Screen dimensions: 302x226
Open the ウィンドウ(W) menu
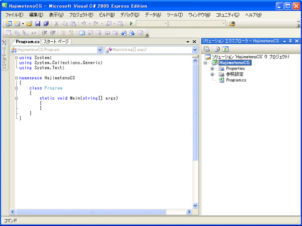click(x=199, y=15)
